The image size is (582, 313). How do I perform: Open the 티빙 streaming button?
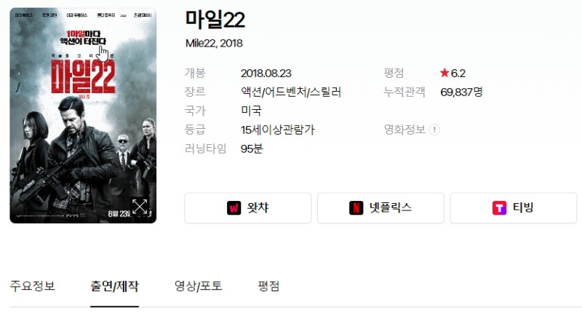(x=514, y=208)
